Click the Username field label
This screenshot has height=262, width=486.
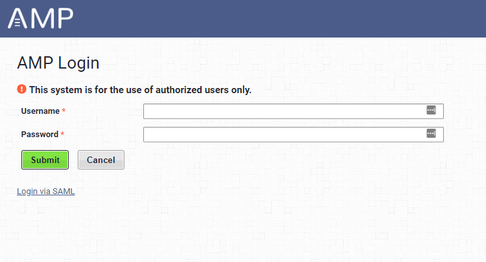pos(40,111)
